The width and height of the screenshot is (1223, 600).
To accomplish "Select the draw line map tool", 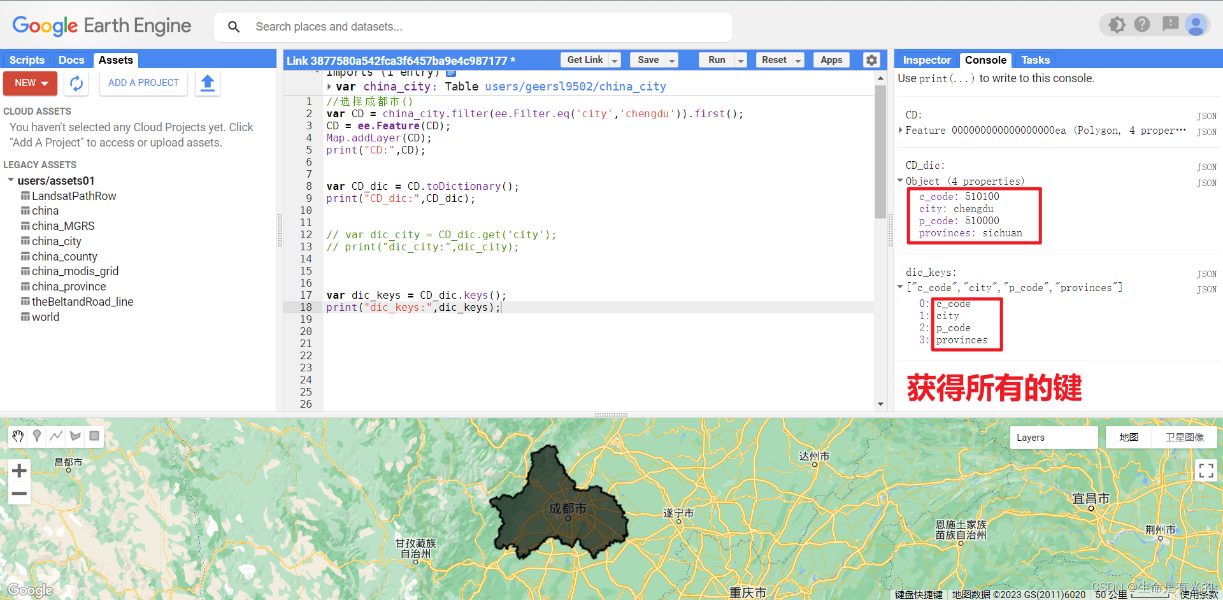I will [56, 436].
